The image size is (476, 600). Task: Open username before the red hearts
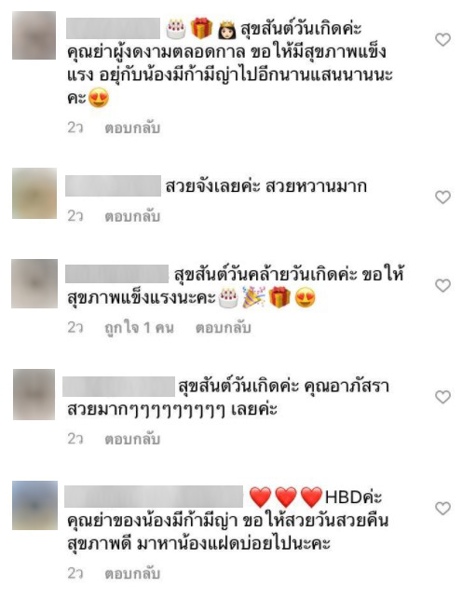pyautogui.click(x=154, y=497)
